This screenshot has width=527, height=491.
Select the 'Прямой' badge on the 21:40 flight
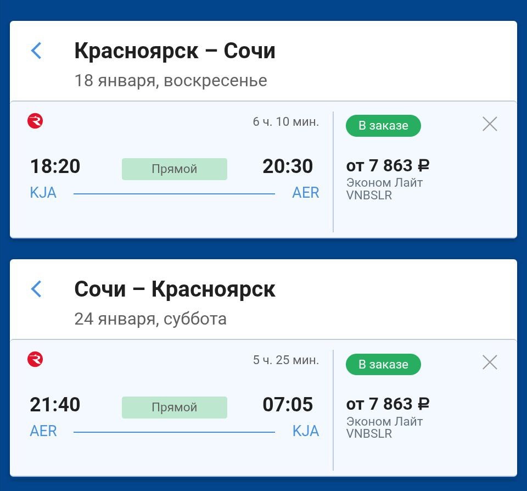[175, 408]
